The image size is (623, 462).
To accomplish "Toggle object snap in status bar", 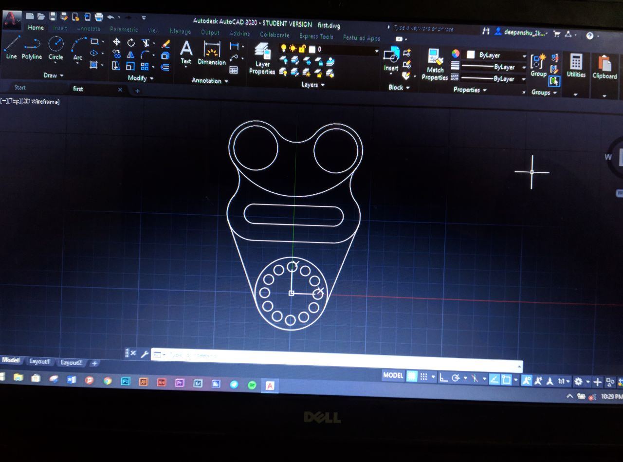I will click(x=506, y=379).
